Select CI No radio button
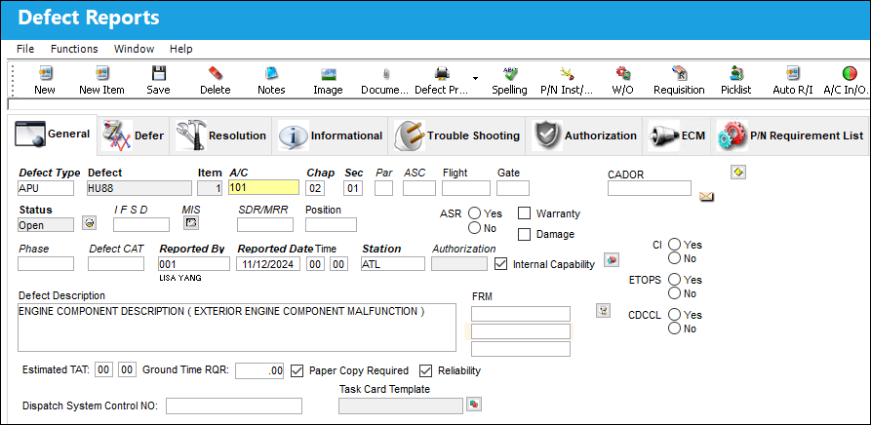Screen dimensions: 871x425 (674, 258)
